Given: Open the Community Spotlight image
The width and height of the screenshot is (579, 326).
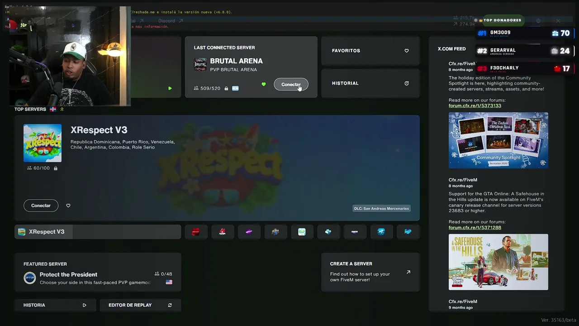Looking at the screenshot, I should (498, 140).
